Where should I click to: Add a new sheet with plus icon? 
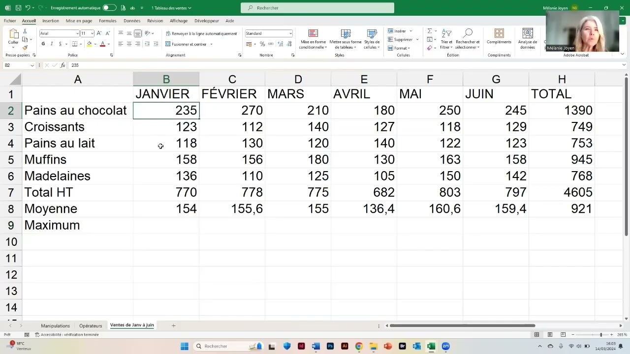click(173, 325)
